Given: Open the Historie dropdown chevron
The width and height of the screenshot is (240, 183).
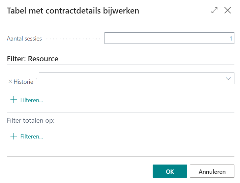Looking at the screenshot, I should coord(228,78).
